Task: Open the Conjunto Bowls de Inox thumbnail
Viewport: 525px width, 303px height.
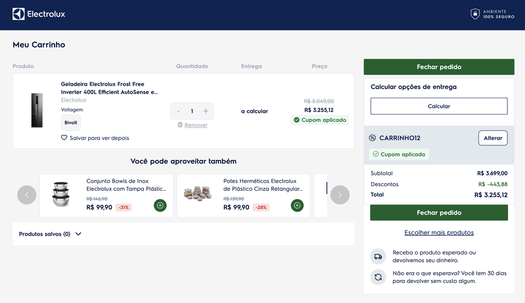Action: [61, 194]
